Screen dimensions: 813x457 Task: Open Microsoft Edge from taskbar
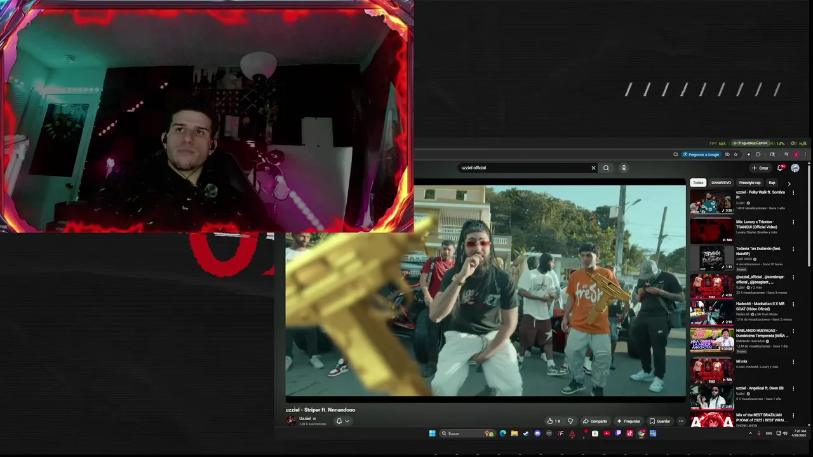[502, 434]
